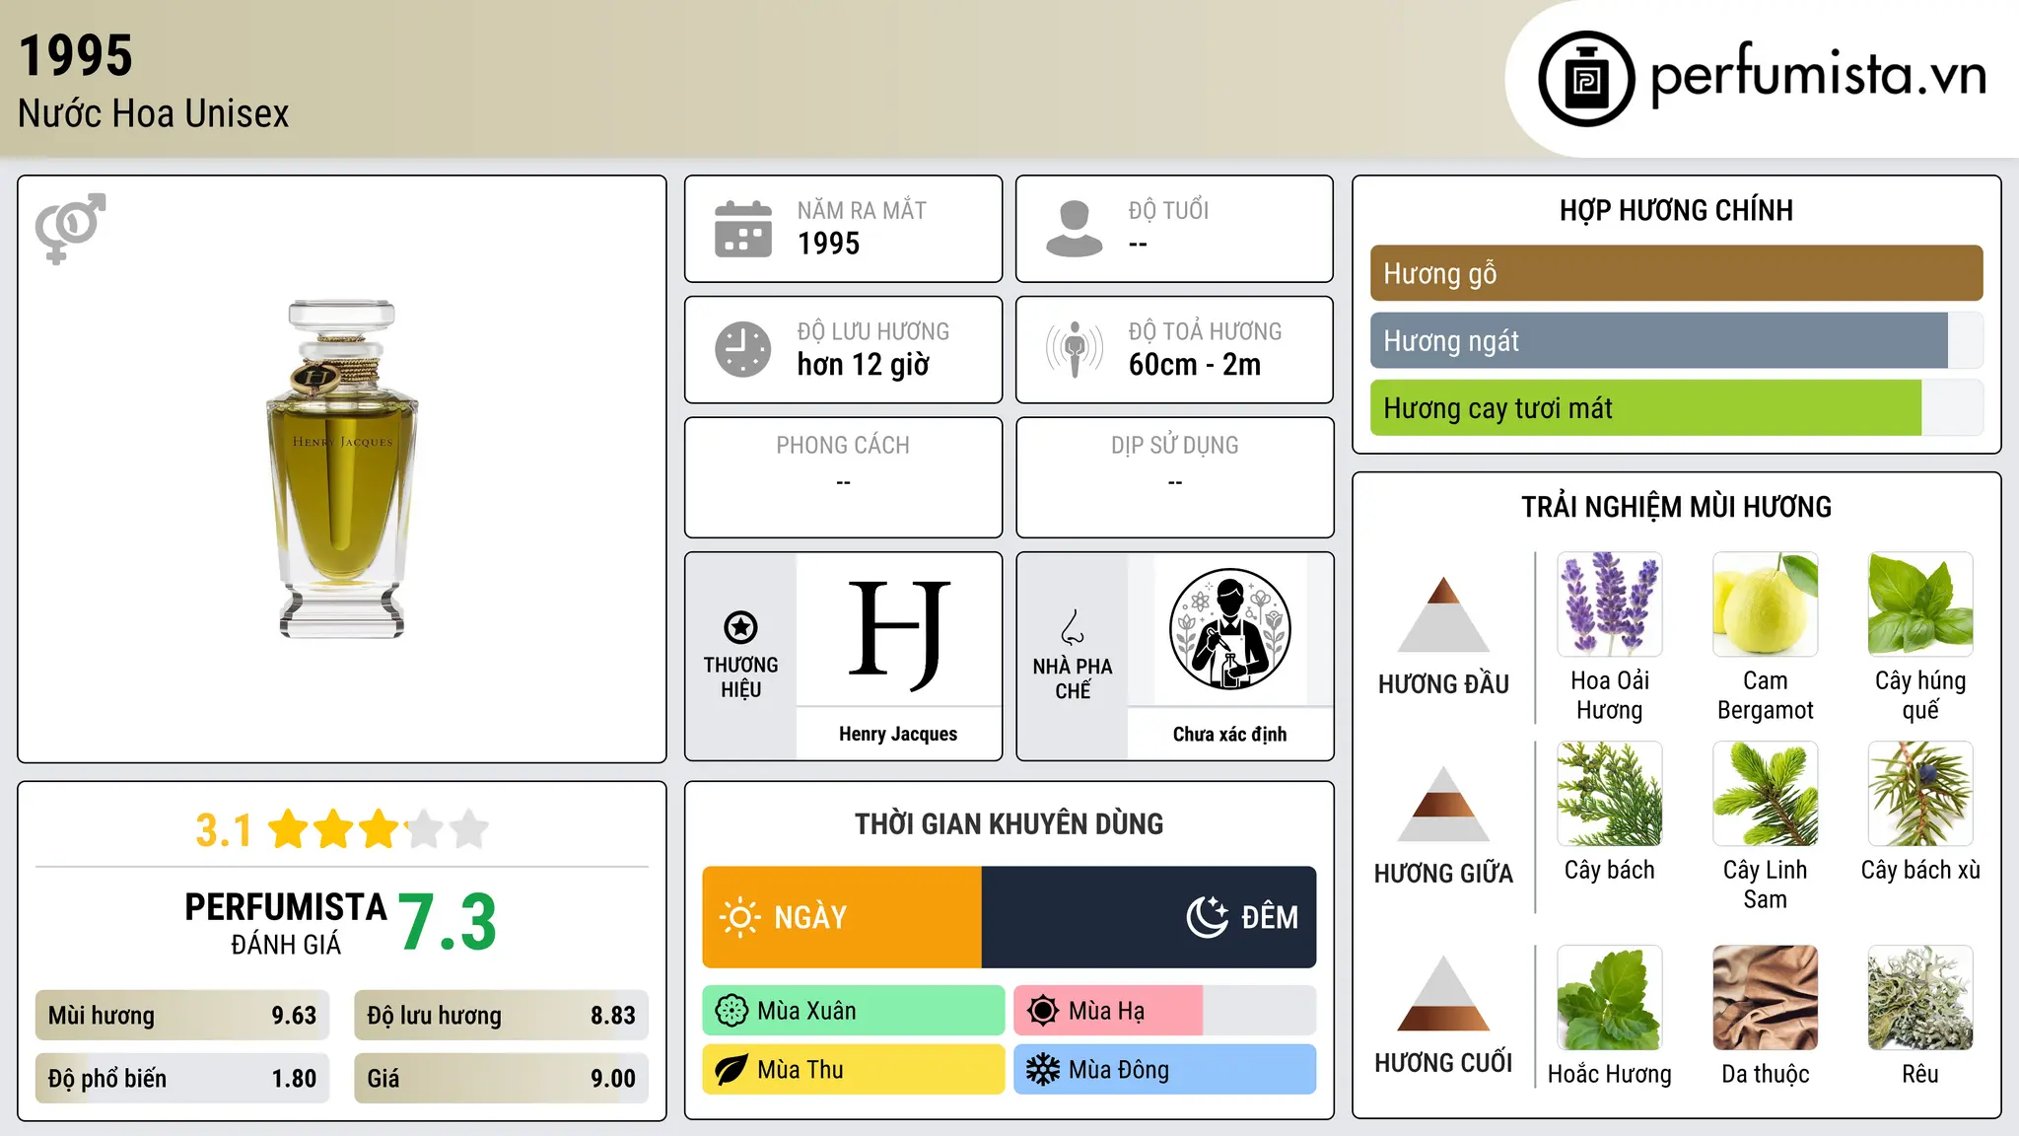This screenshot has height=1136, width=2019.
Task: Click the clock icon beside Độ lưu hương
Action: pyautogui.click(x=743, y=349)
